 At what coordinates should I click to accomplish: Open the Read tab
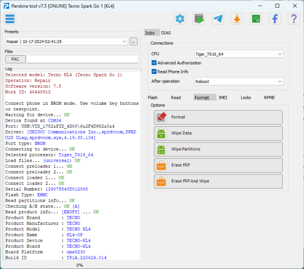[x=176, y=97]
